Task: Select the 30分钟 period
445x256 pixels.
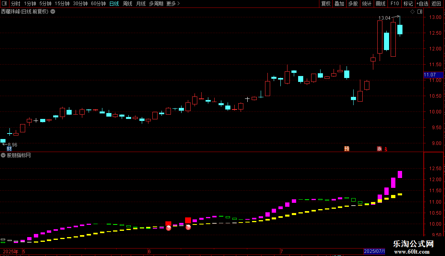Action: click(x=80, y=4)
